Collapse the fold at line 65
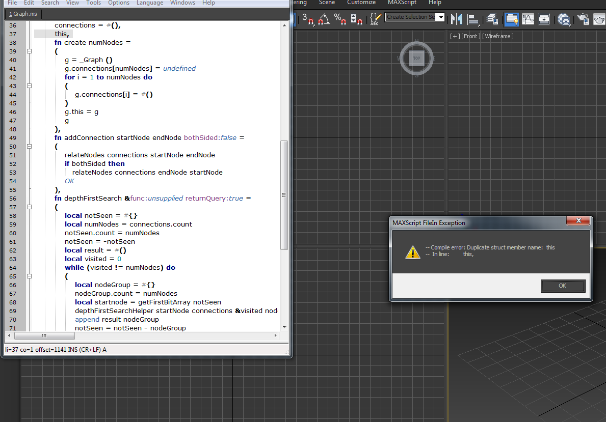The width and height of the screenshot is (606, 422). (x=29, y=276)
